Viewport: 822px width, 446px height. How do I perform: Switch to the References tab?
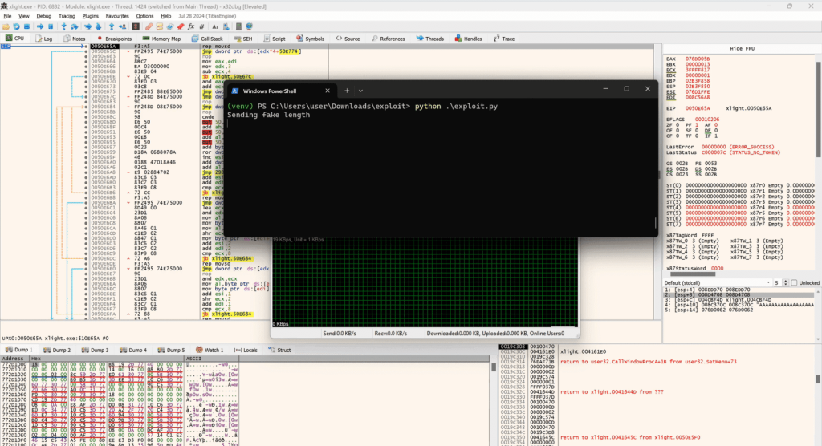[388, 39]
